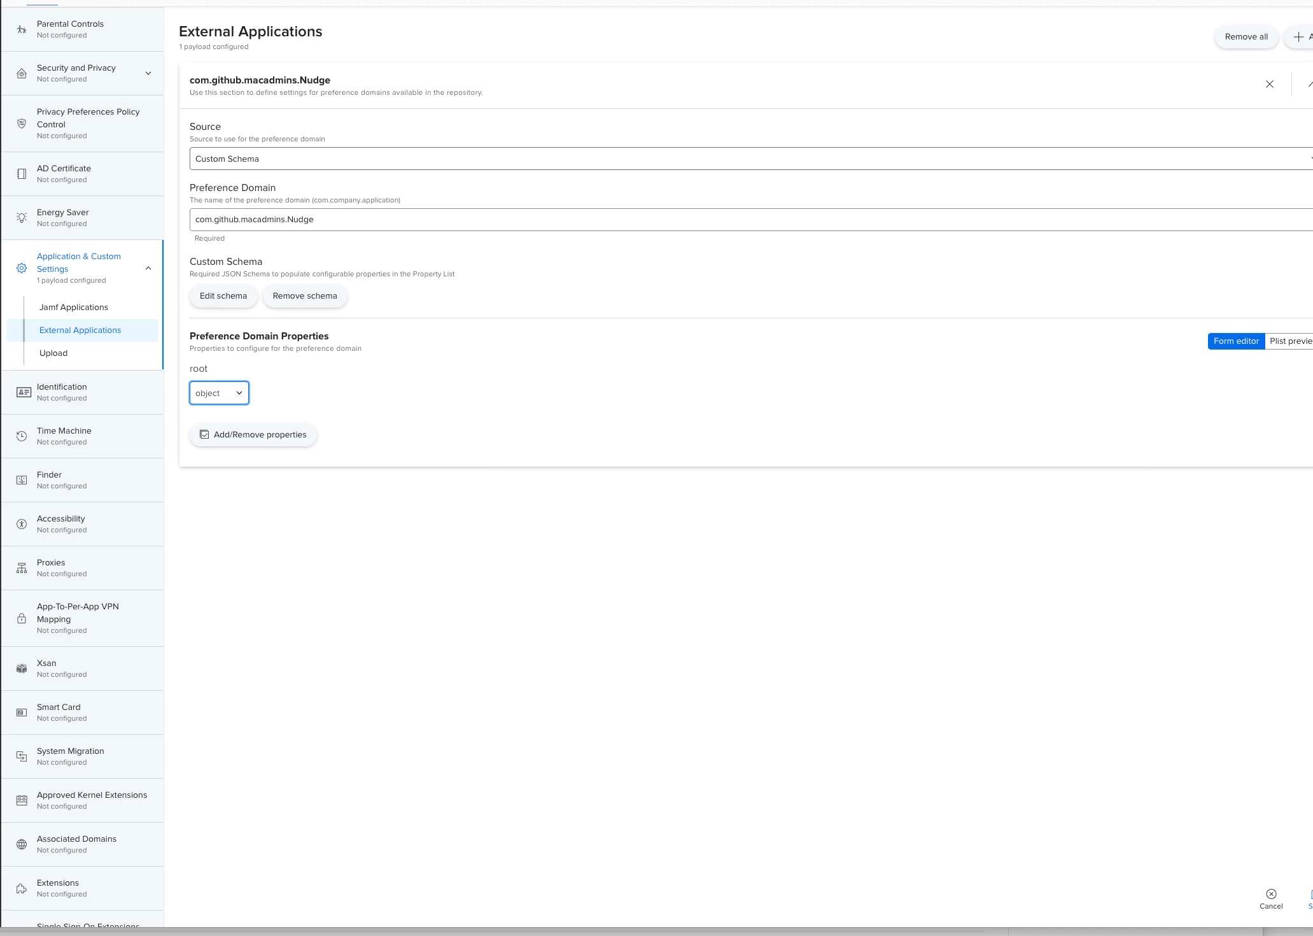Open Energy Saver payload
The width and height of the screenshot is (1313, 936).
click(82, 218)
